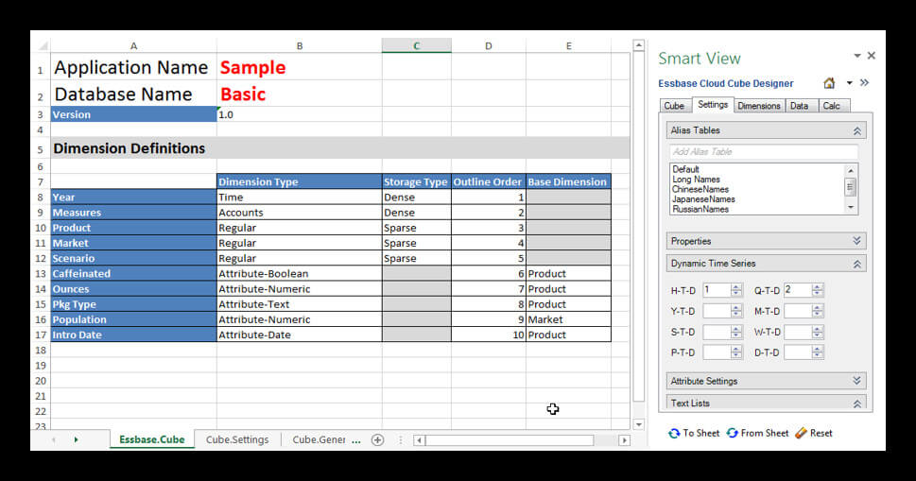
Task: Click the Reset eraser icon
Action: pos(801,433)
